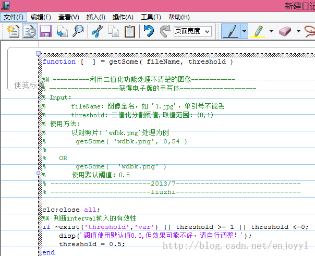Image resolution: width=315 pixels, height=256 pixels.
Task: Open the 工具(T) menu
Action: 151,17
